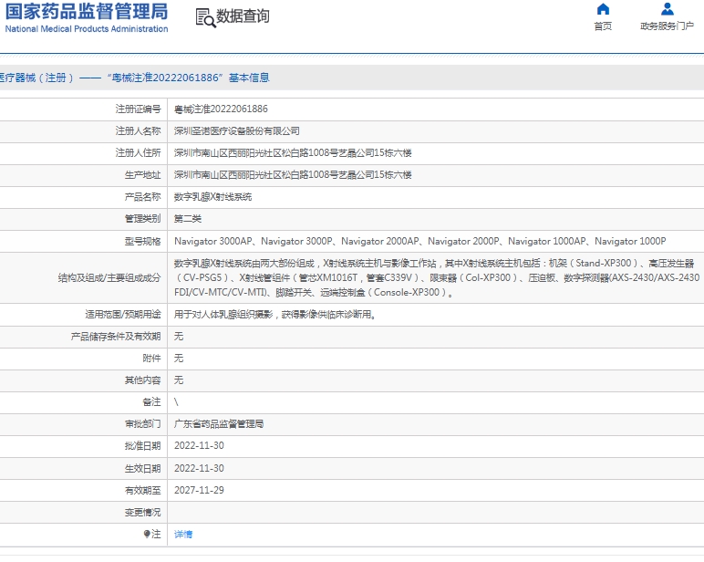Click the 有效期至 value 2027-11-29

tap(199, 490)
